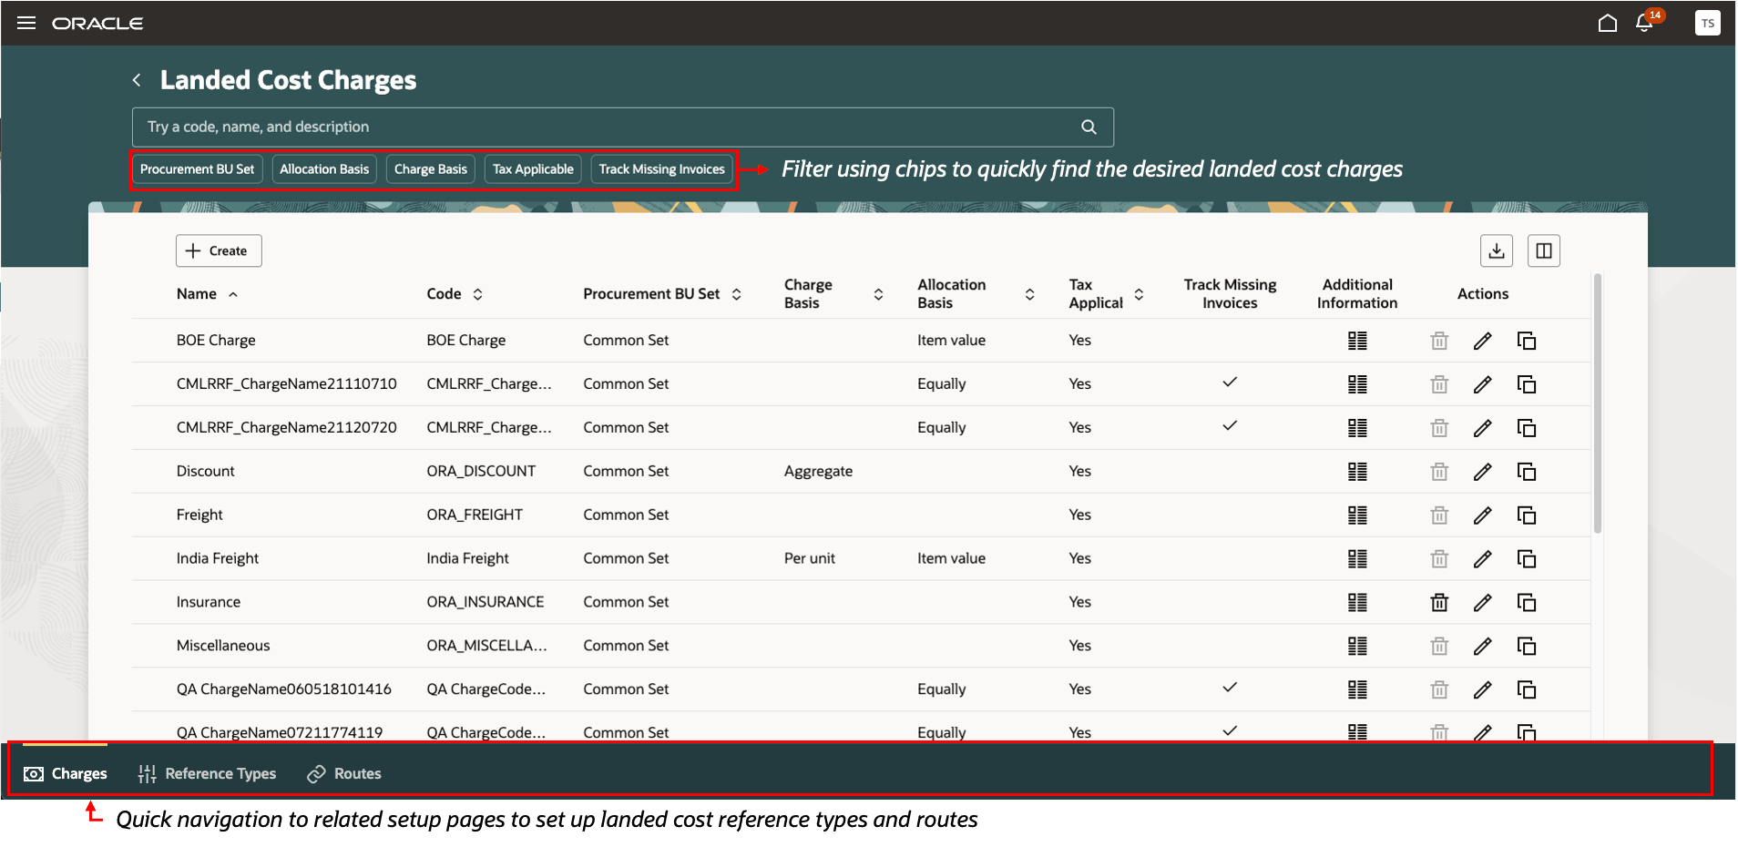Select the ORA_INSURANCE code cell
This screenshot has width=1738, height=847.
click(x=486, y=602)
